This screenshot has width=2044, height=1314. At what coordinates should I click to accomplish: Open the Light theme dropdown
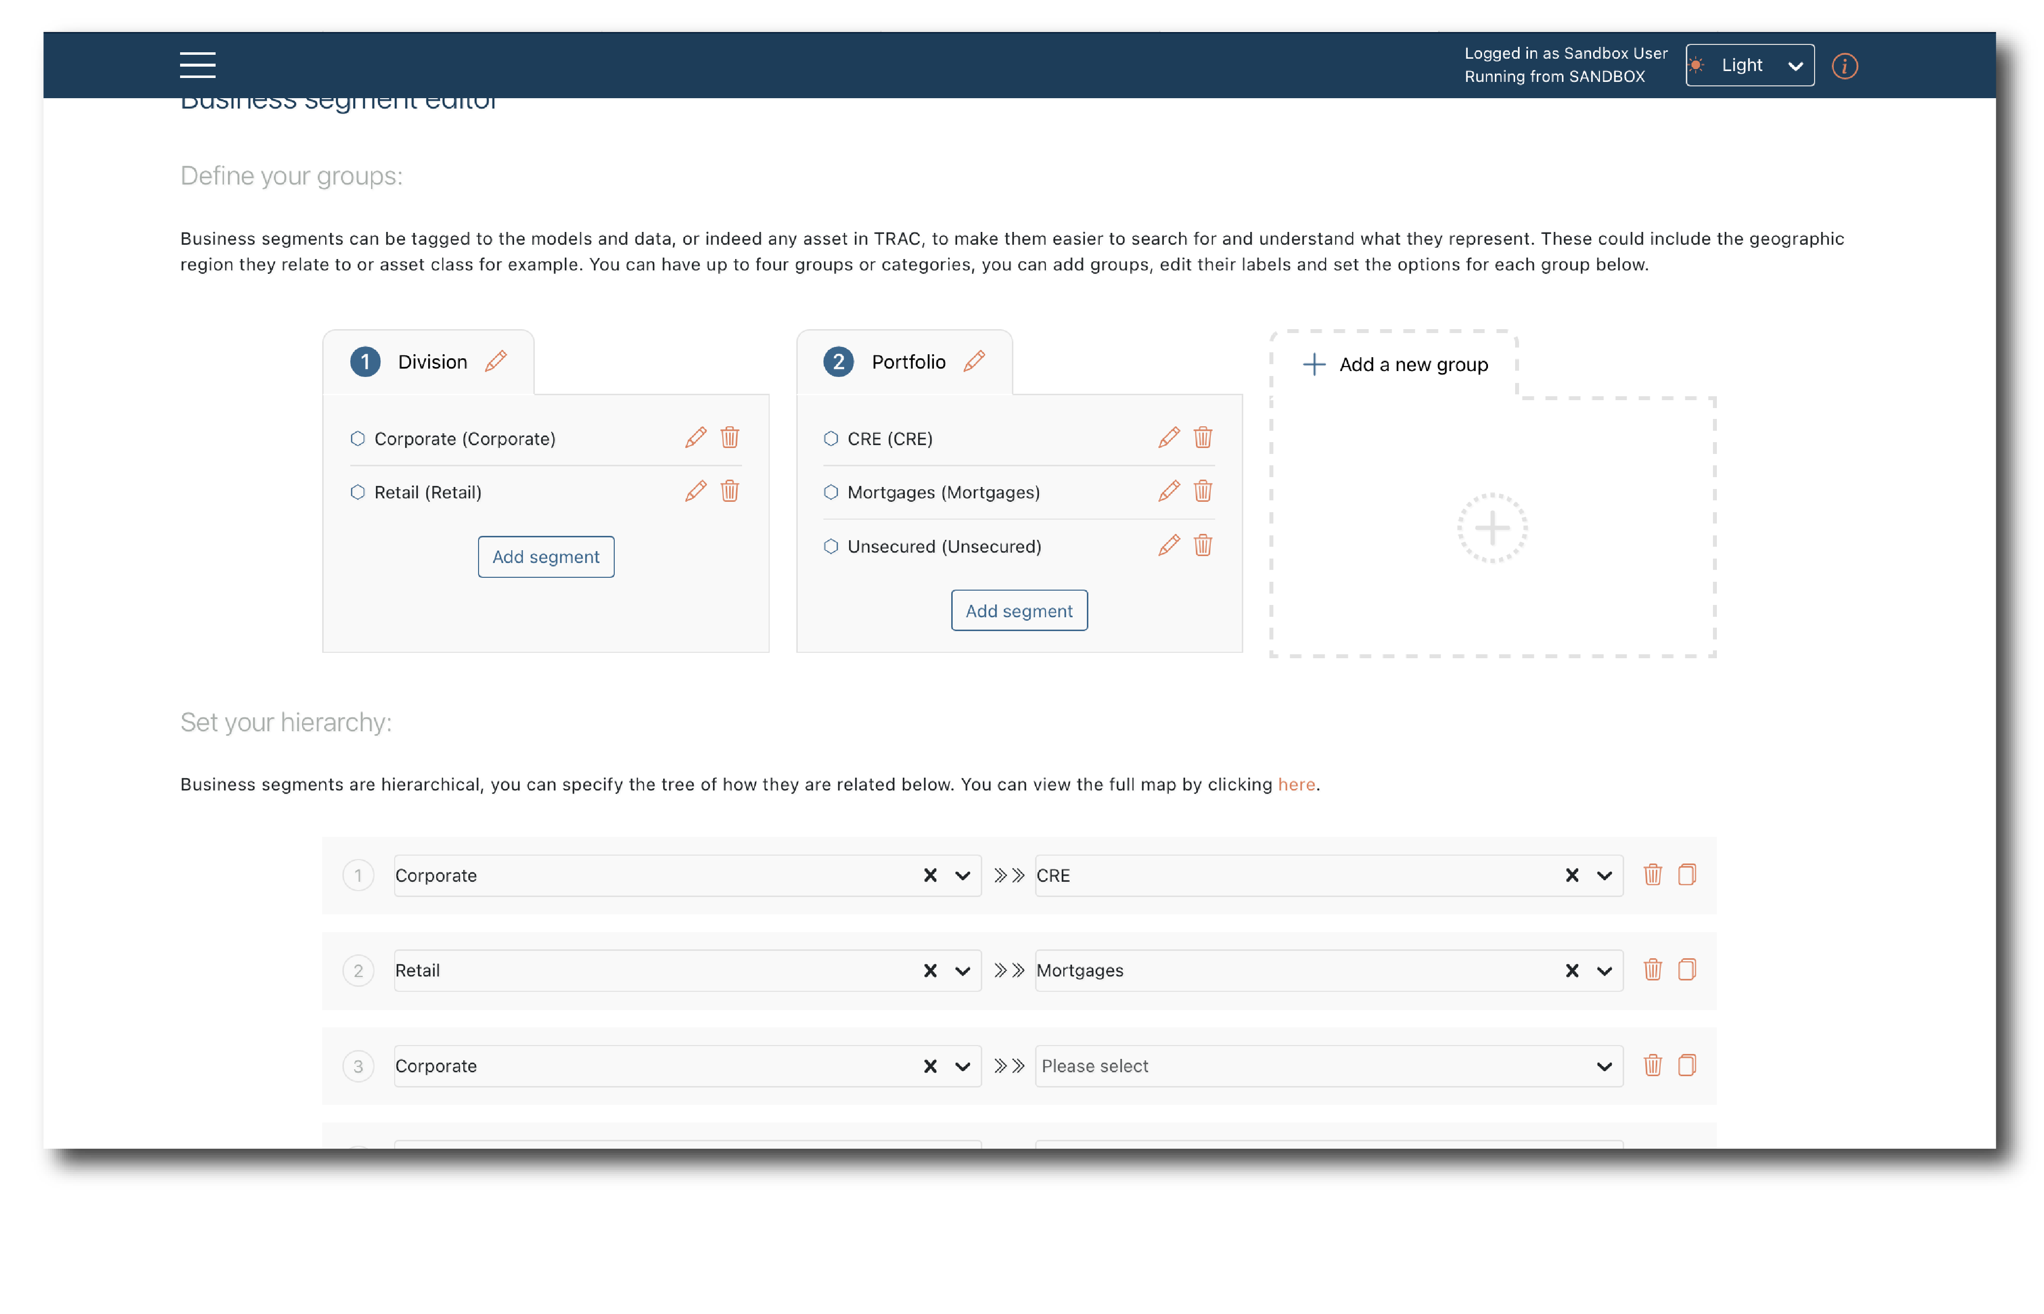point(1749,66)
